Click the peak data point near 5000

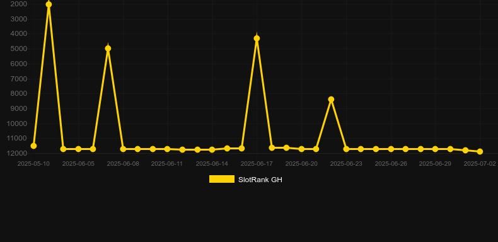108,49
